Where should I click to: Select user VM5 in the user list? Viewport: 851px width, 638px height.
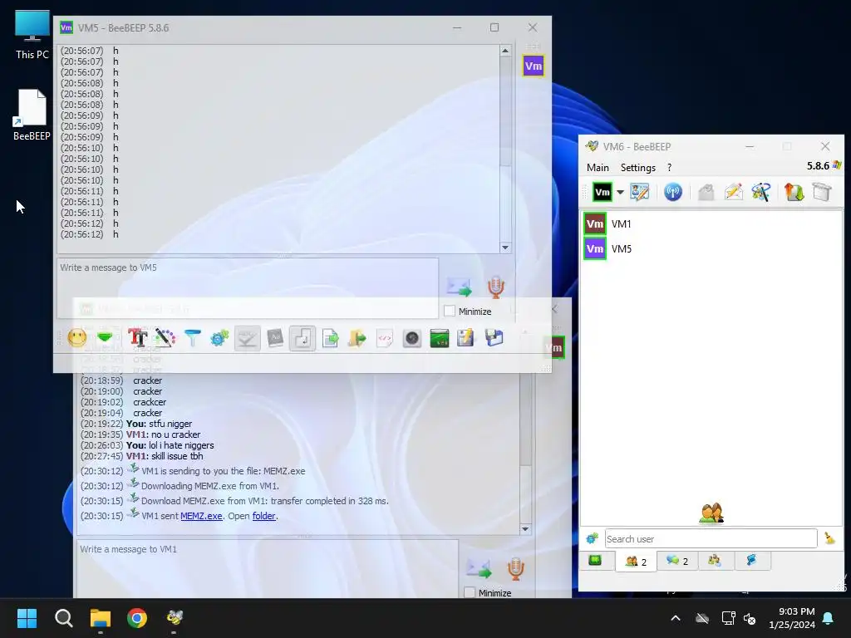(711, 249)
